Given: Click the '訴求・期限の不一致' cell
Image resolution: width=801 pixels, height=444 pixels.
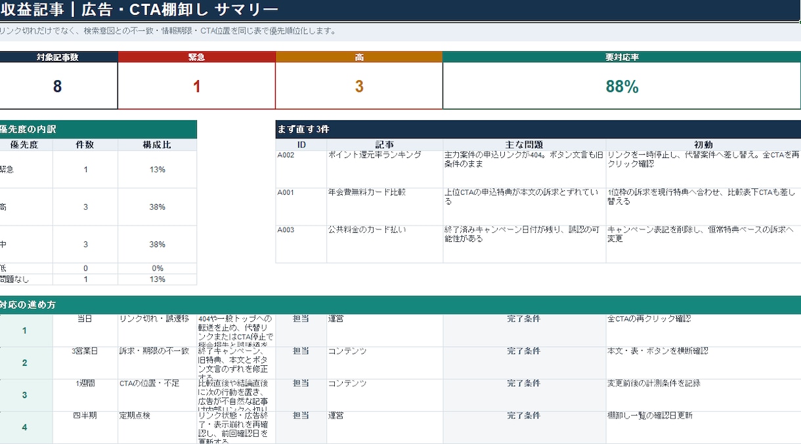Looking at the screenshot, I should coord(157,363).
